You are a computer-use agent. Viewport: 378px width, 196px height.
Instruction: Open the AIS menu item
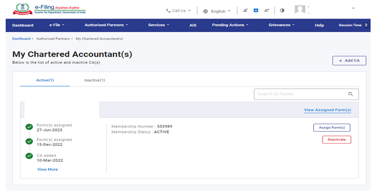[x=193, y=25]
